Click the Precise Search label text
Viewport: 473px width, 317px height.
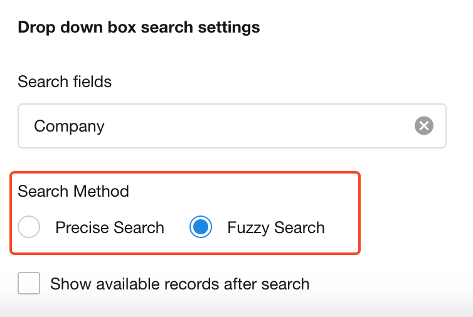(110, 227)
